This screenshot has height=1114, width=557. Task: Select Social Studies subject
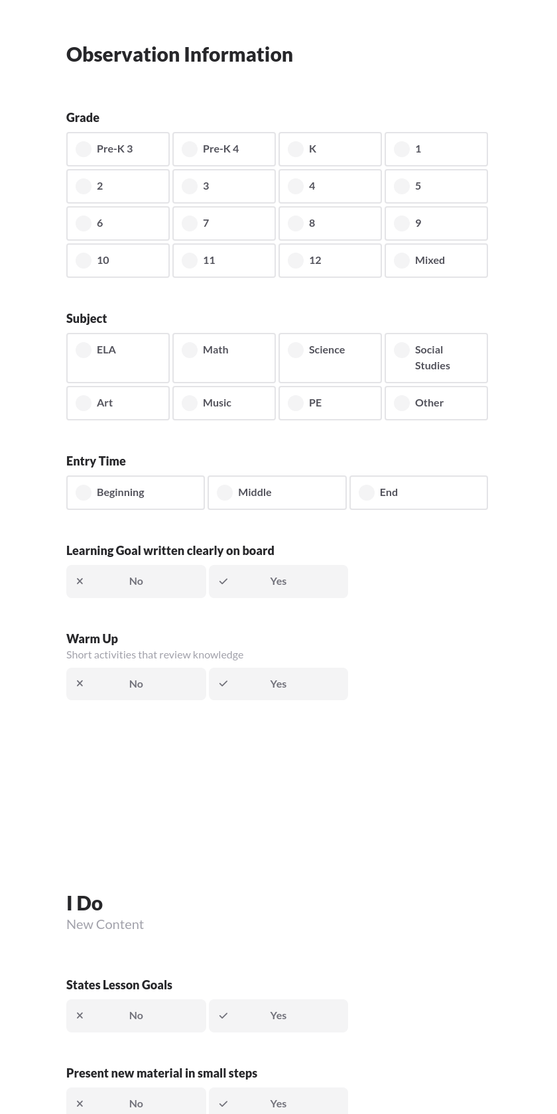pyautogui.click(x=436, y=357)
